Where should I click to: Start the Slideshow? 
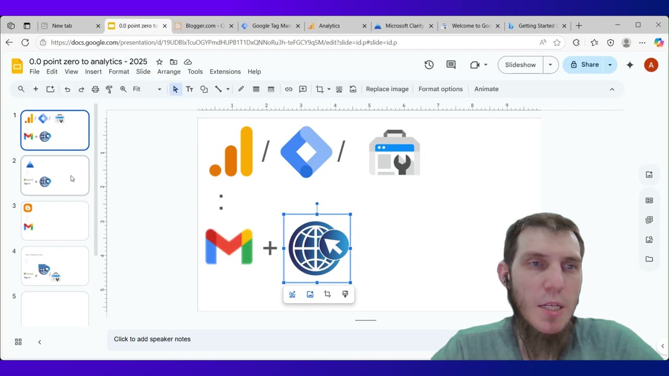pos(520,65)
